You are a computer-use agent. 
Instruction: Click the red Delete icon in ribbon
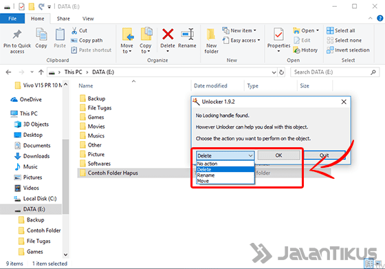(168, 34)
